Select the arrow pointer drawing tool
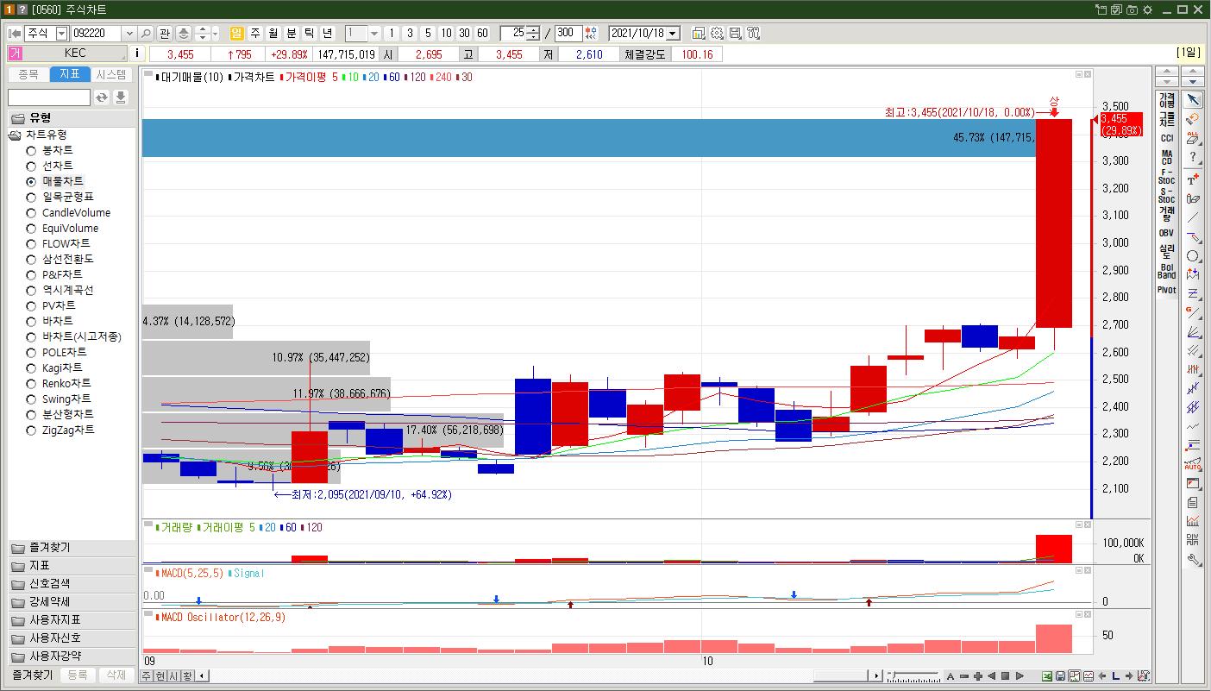The height and width of the screenshot is (691, 1211). (1193, 100)
